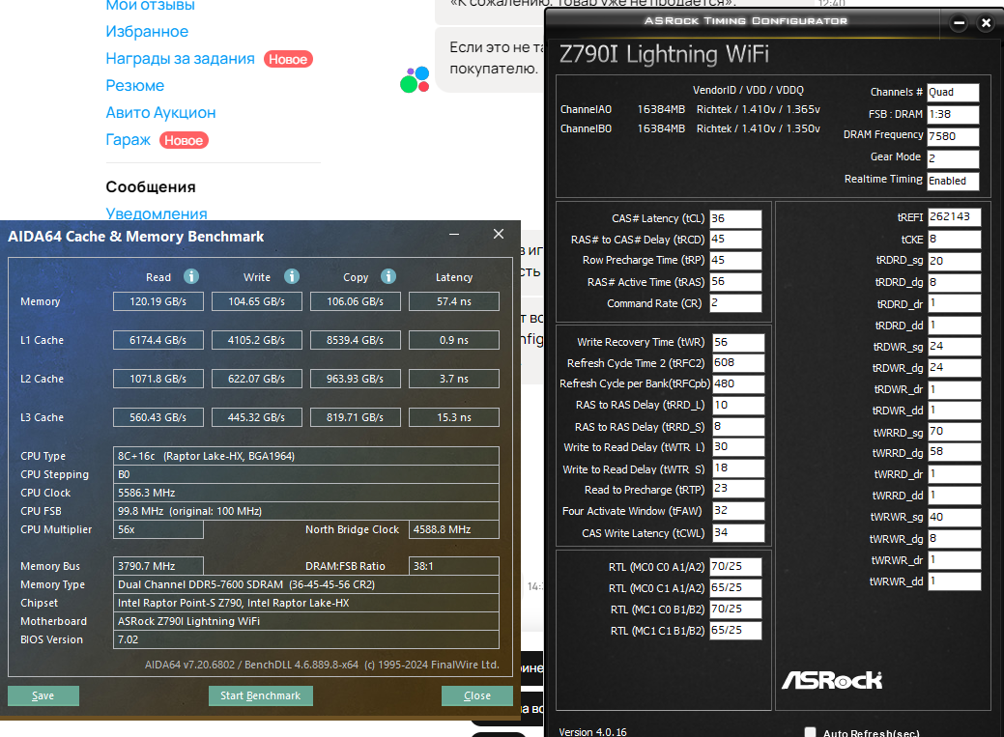Close the ASRock Timing Configurator window
The height and width of the screenshot is (737, 1004).
[x=986, y=23]
